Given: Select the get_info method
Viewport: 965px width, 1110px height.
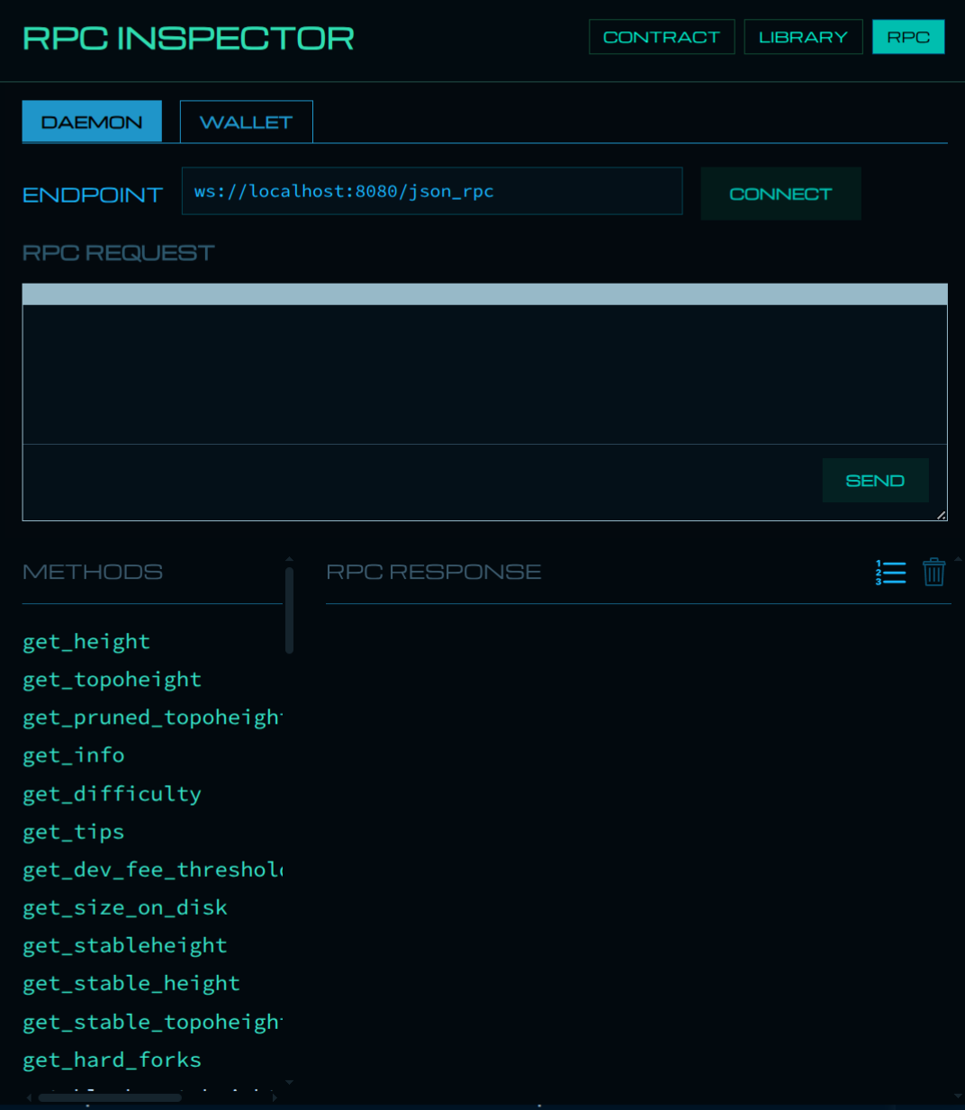Looking at the screenshot, I should click(x=74, y=755).
